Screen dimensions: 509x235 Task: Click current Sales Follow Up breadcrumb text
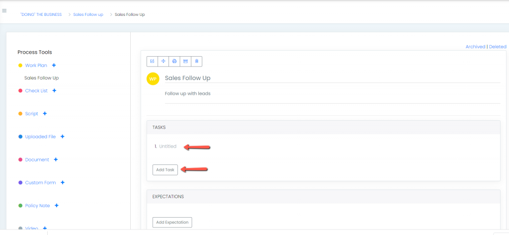[130, 14]
